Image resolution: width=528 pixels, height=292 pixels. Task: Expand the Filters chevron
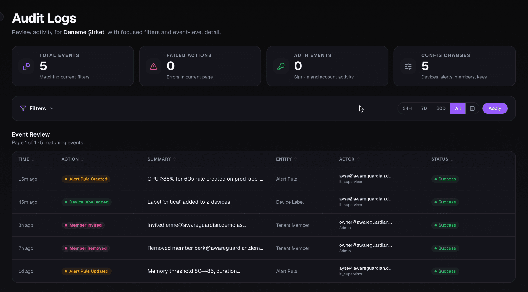point(52,108)
